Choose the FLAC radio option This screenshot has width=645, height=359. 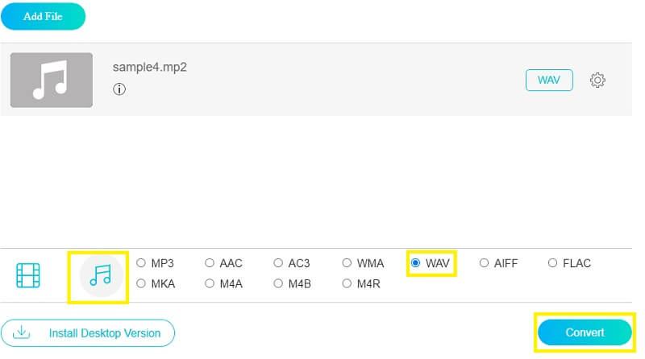click(x=553, y=263)
